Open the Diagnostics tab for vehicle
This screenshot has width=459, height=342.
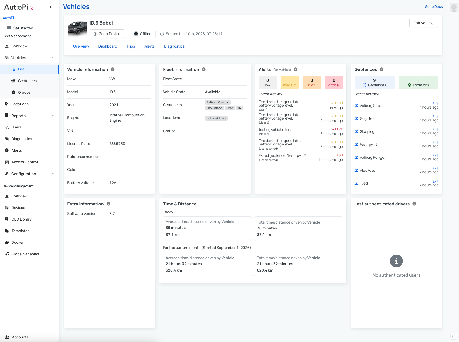click(x=174, y=46)
